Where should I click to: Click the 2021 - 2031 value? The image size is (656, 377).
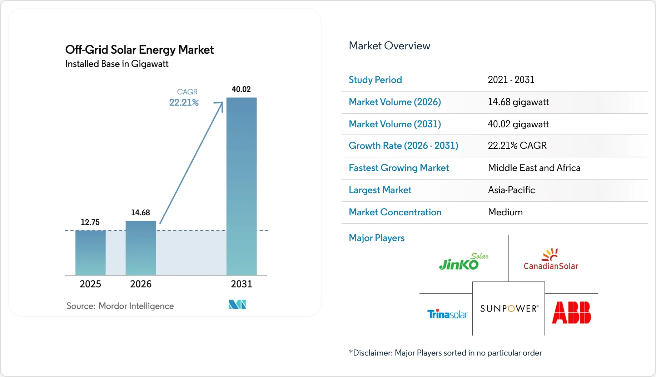(x=511, y=80)
